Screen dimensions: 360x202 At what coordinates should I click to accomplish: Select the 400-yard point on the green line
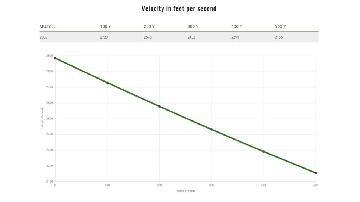coord(264,151)
